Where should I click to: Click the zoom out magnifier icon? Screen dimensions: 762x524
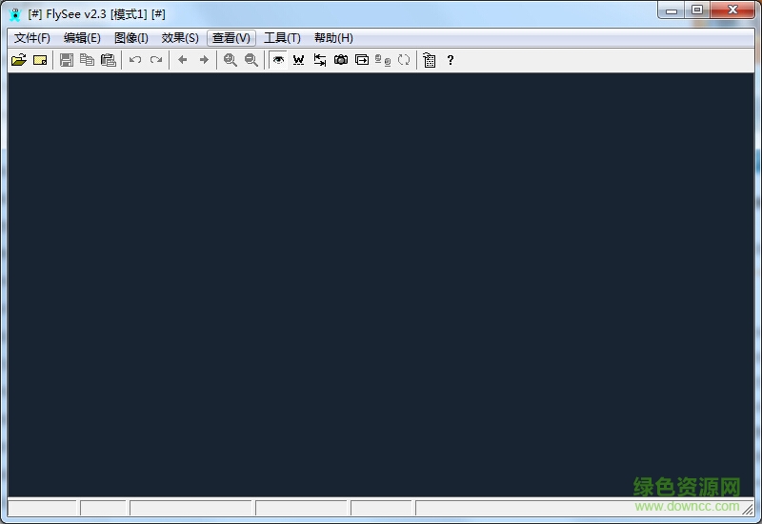[x=251, y=60]
